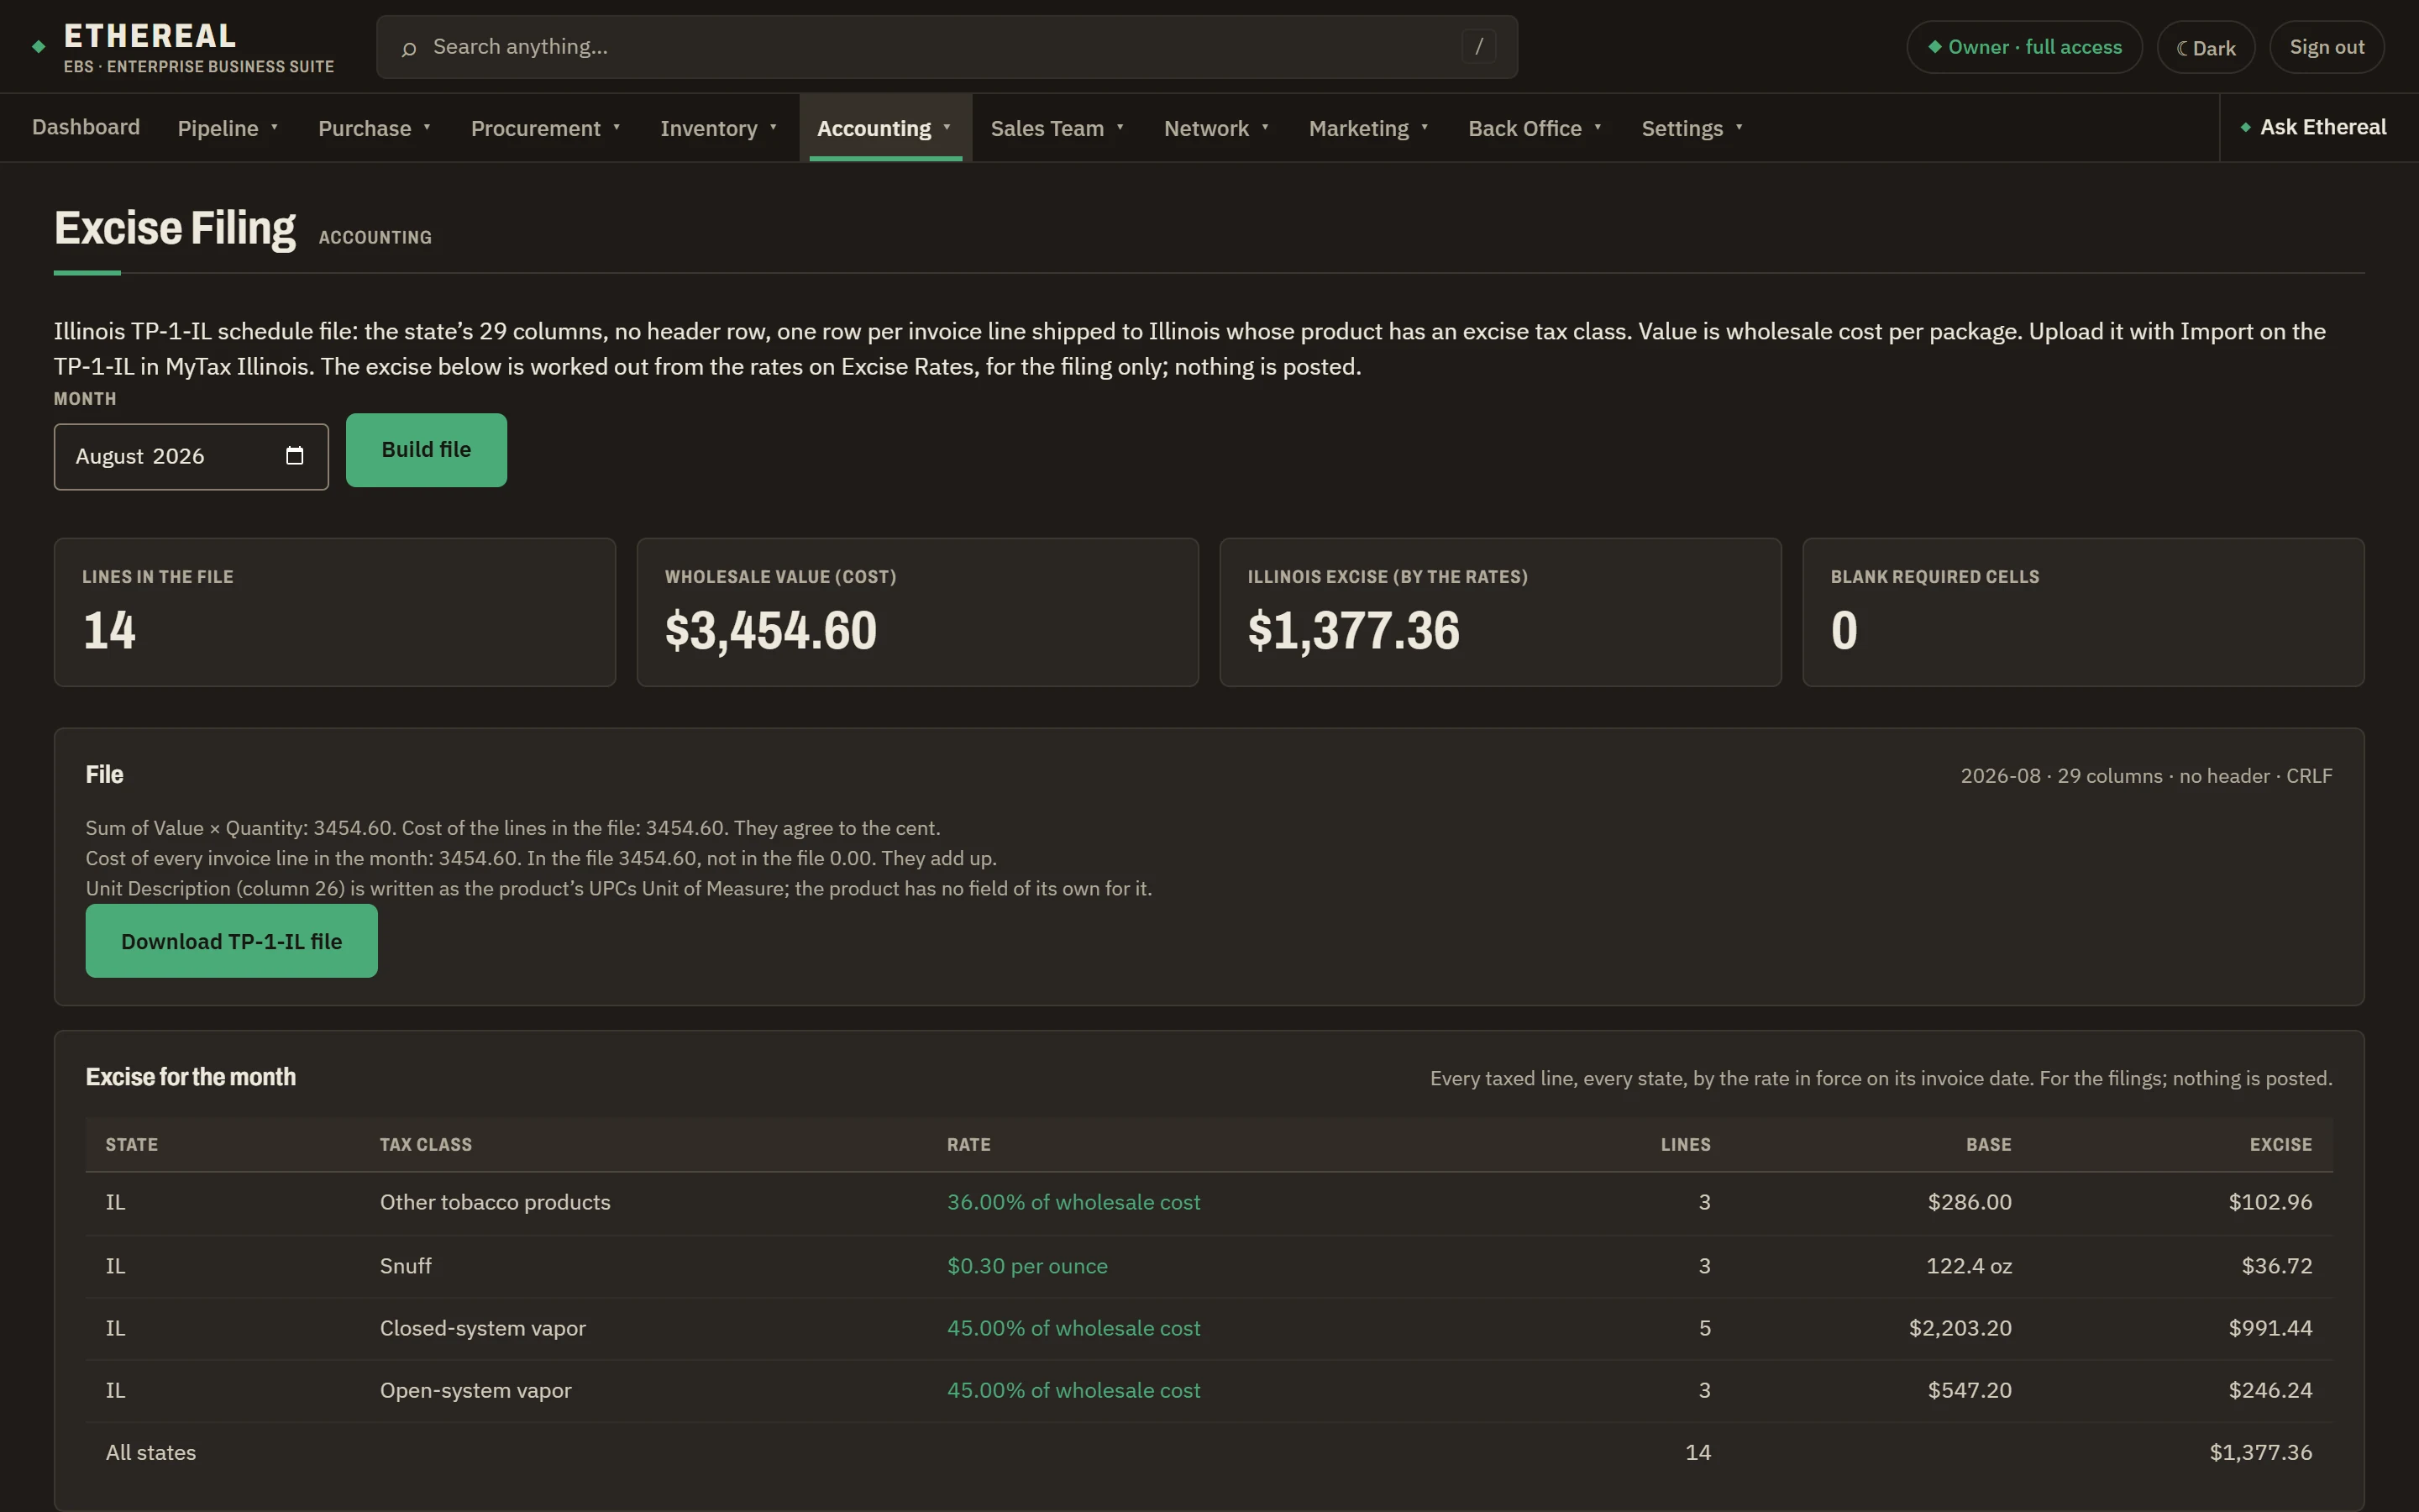Click the search magnifier icon
The height and width of the screenshot is (1512, 2419).
coord(408,48)
